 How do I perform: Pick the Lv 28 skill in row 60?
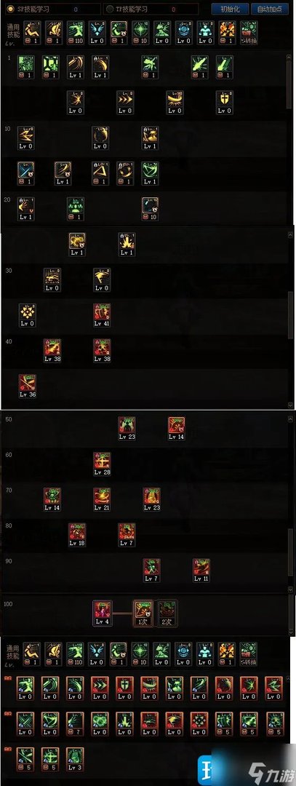coord(102,464)
